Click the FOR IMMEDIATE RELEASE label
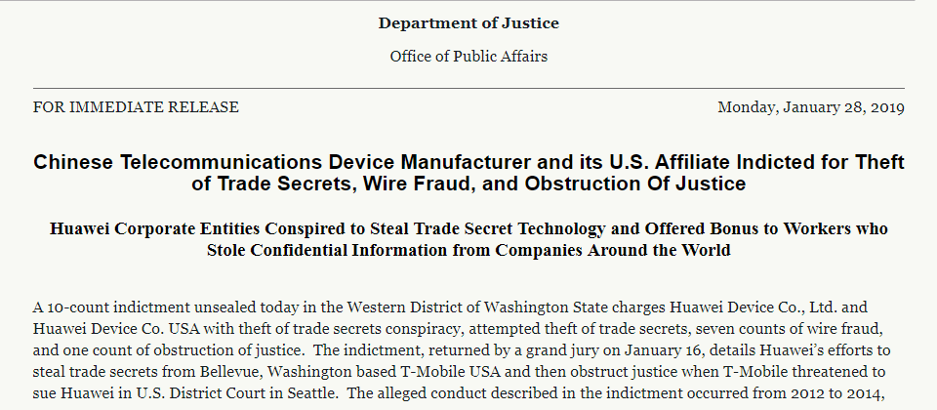The width and height of the screenshot is (937, 410). pyautogui.click(x=136, y=107)
